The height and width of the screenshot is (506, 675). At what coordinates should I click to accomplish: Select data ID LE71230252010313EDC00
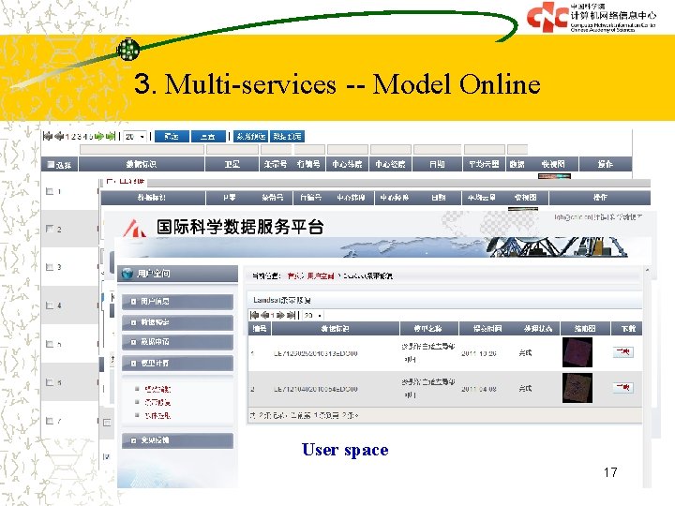point(316,353)
